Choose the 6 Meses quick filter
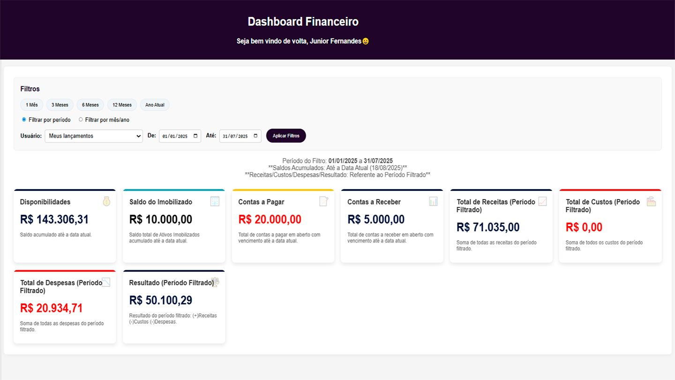The height and width of the screenshot is (380, 675). (90, 105)
